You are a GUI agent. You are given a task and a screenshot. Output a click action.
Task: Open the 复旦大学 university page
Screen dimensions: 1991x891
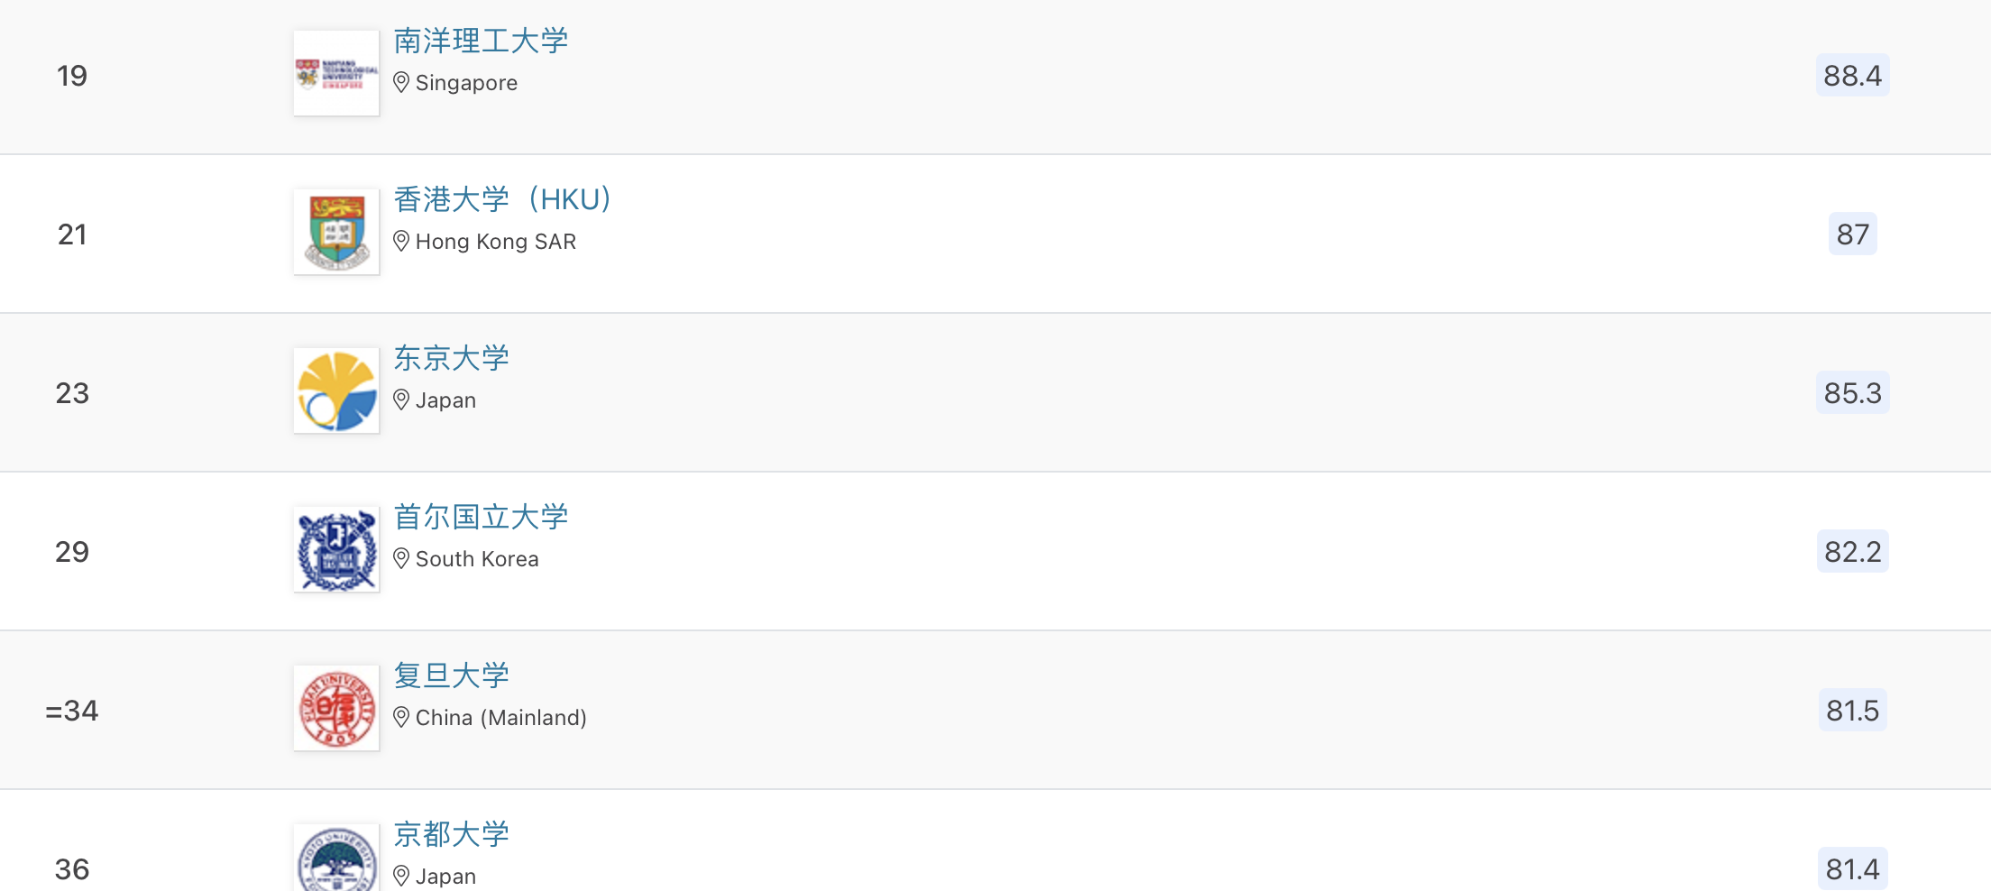[451, 675]
